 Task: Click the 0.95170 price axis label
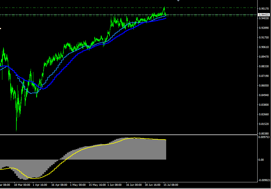click(264, 9)
